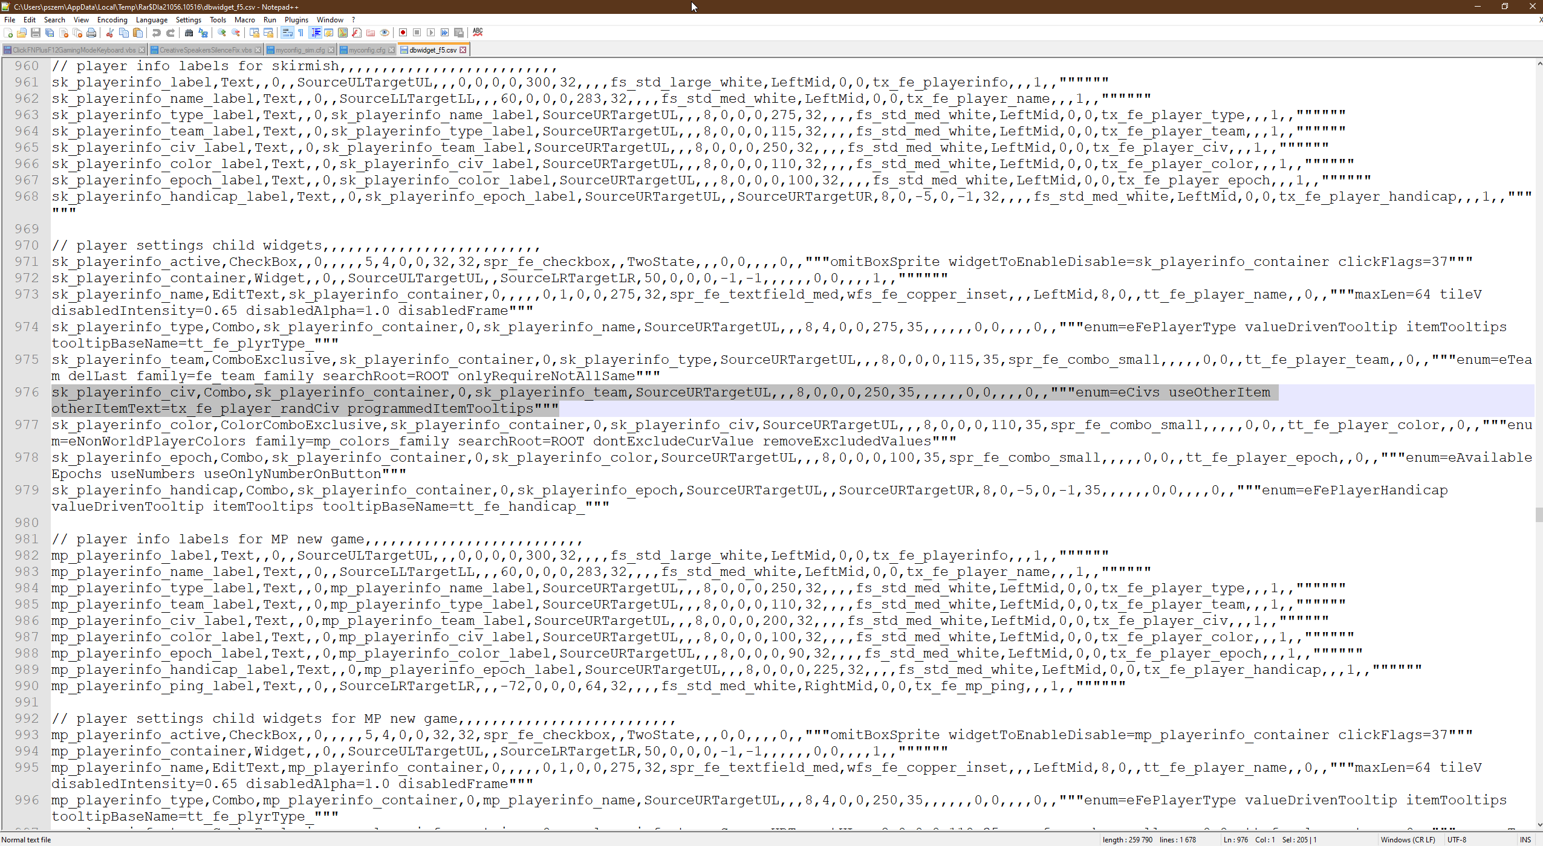The width and height of the screenshot is (1543, 846).
Task: Toggle Show Indent Guide icon
Action: click(x=315, y=33)
